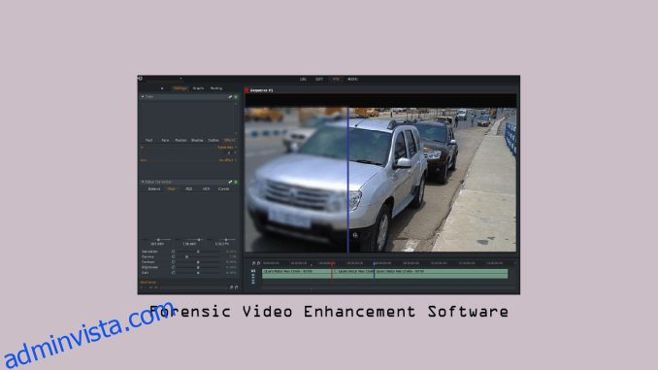Select the first green clip on the timeline
Image resolution: width=658 pixels, height=370 pixels.
(x=297, y=274)
